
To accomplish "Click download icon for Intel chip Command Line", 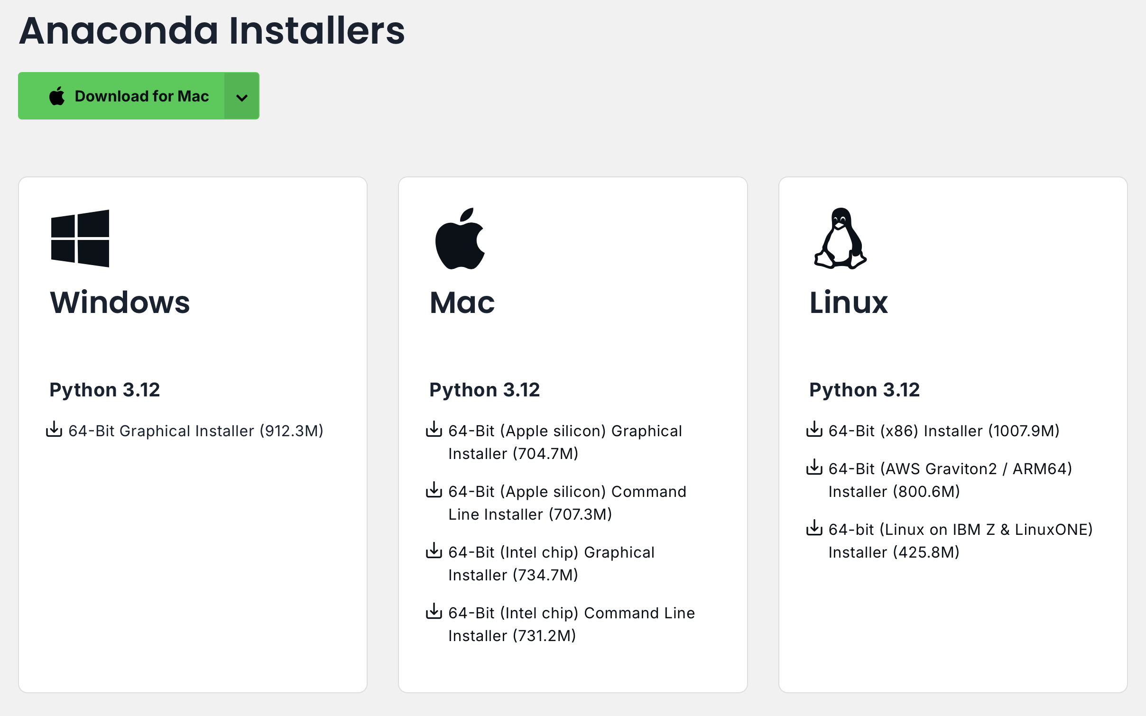I will pyautogui.click(x=434, y=611).
